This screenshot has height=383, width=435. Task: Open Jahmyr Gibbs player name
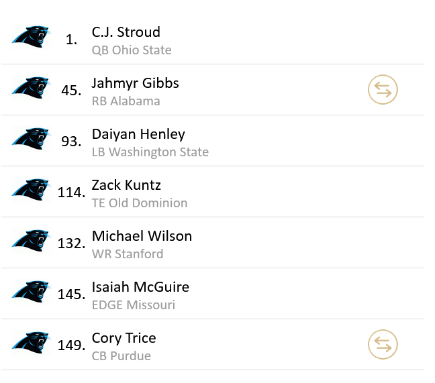coord(136,83)
